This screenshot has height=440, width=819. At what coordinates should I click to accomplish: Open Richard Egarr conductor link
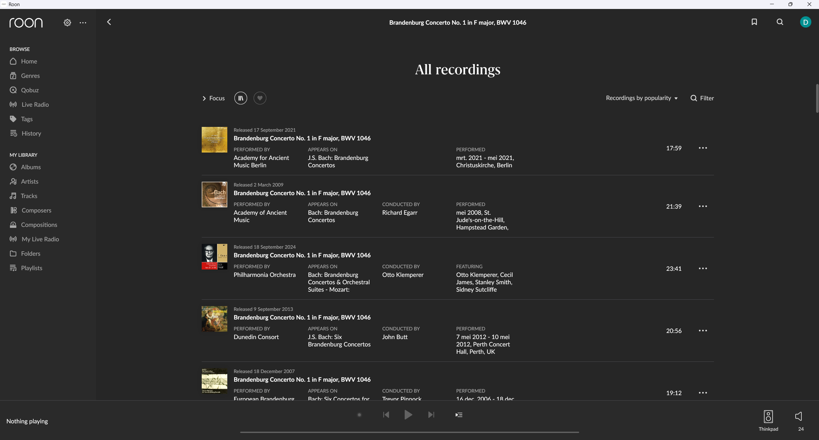click(x=400, y=212)
